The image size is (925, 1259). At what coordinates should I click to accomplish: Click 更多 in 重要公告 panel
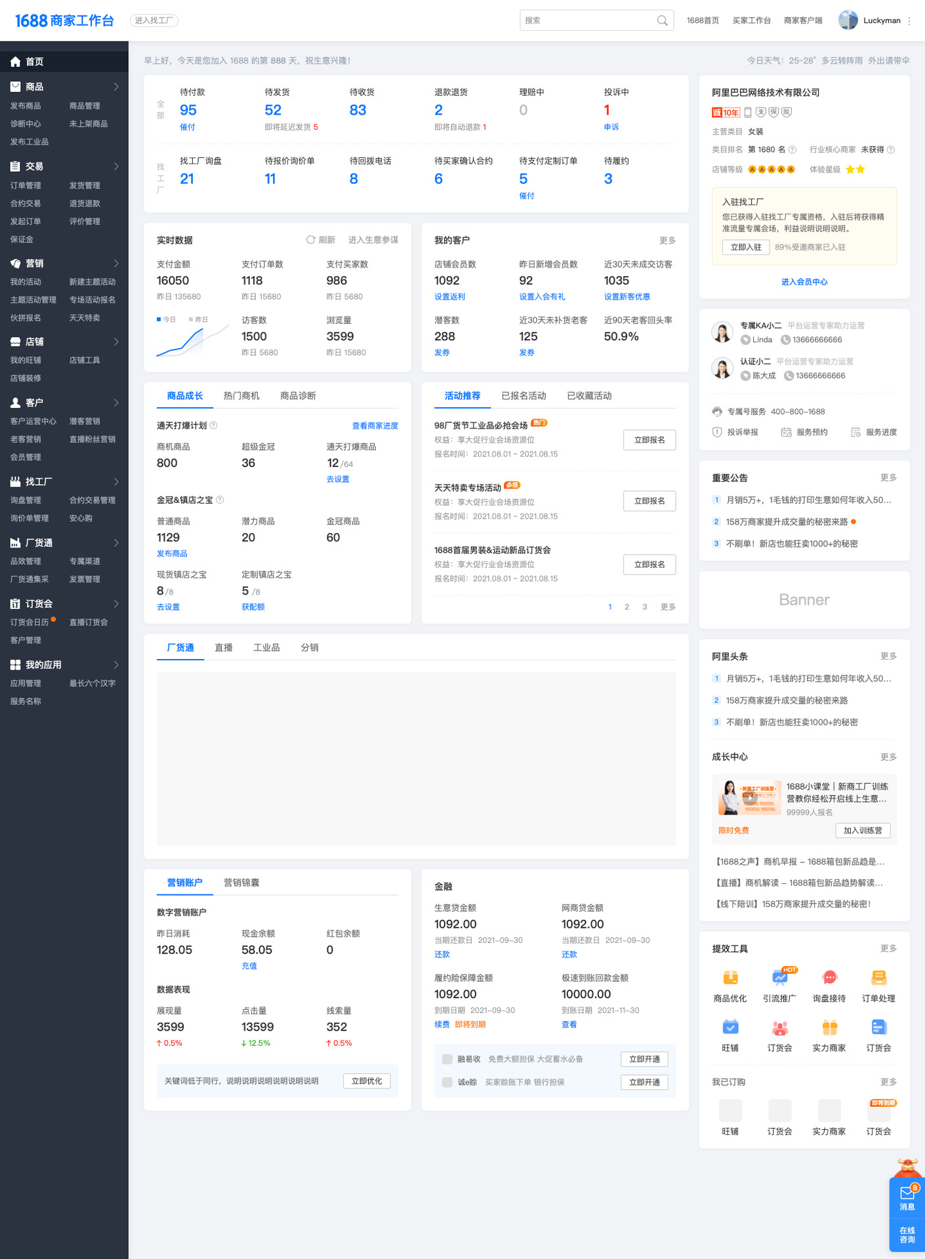click(888, 477)
